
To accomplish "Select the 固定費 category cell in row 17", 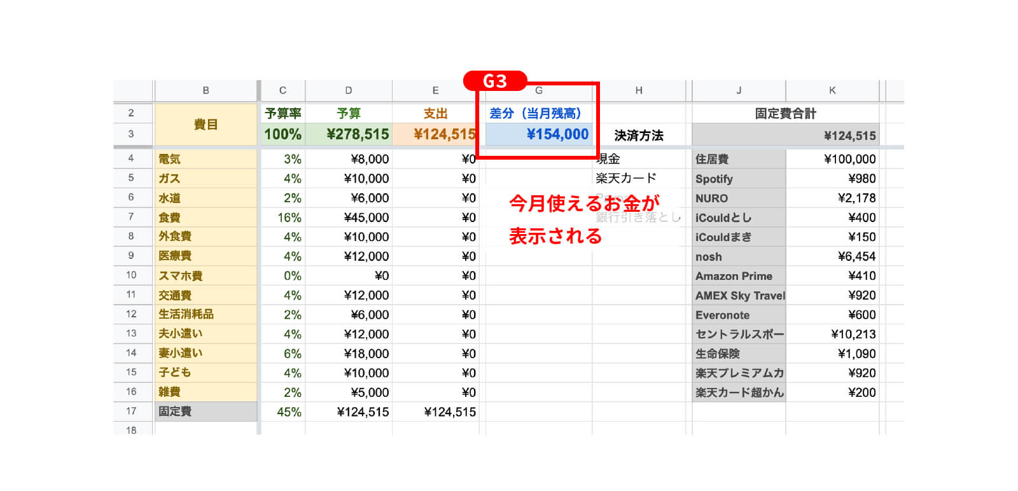I will (206, 411).
